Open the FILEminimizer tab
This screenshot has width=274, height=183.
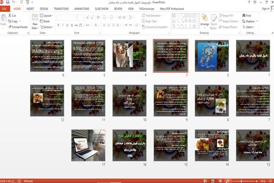point(147,9)
